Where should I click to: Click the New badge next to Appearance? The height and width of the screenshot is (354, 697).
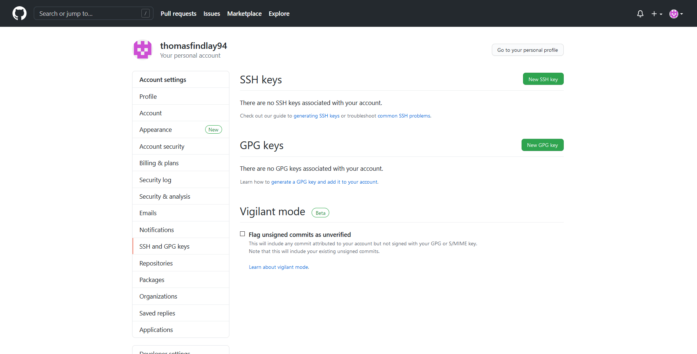click(214, 130)
